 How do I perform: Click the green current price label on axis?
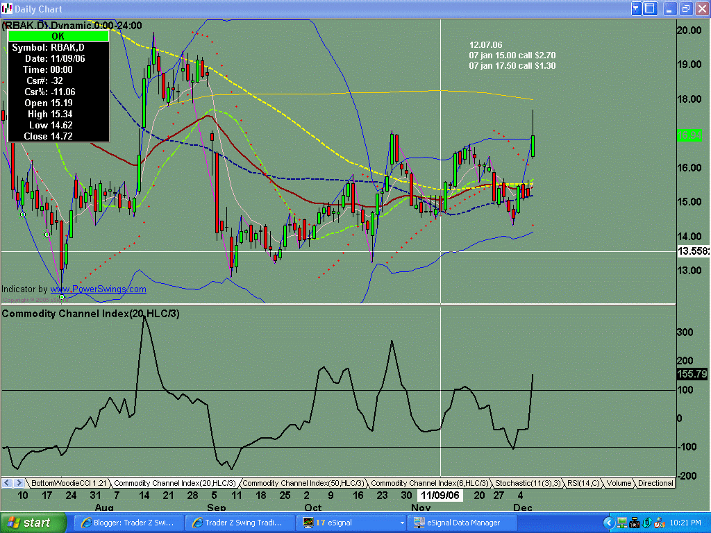689,135
